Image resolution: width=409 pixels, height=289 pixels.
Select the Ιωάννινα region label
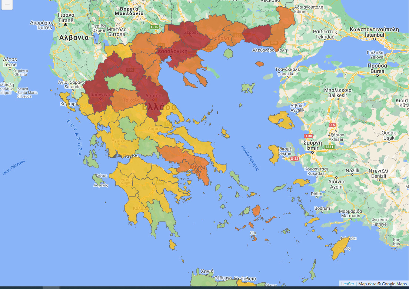click(100, 95)
